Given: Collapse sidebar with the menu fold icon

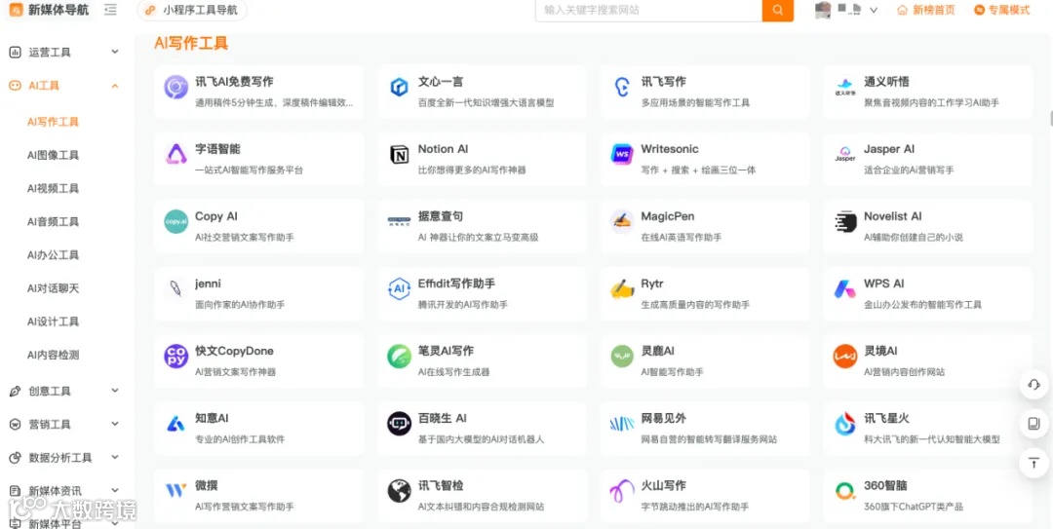Looking at the screenshot, I should point(111,10).
